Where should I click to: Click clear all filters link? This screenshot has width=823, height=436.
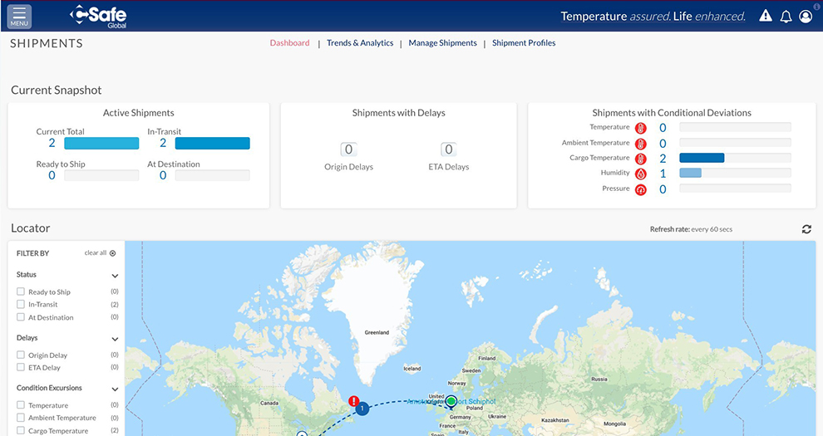coord(99,253)
